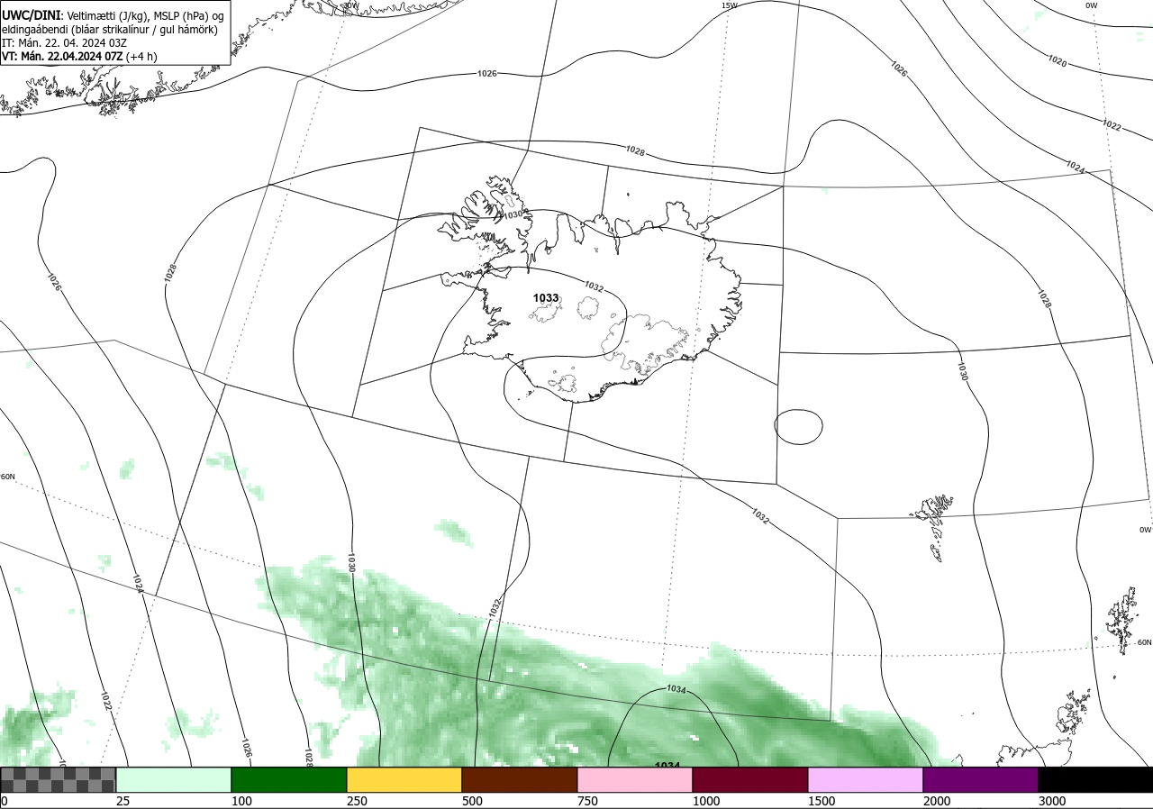This screenshot has width=1153, height=809.
Task: Click the black legend swatch above 3000
Action: point(1095,780)
